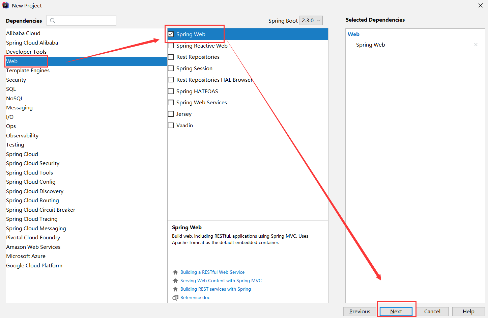The height and width of the screenshot is (318, 488).
Task: Open the Spring Boot version dropdown
Action: point(311,21)
